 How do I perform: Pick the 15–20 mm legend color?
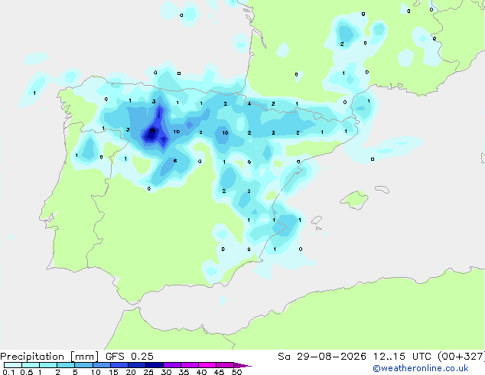pyautogui.click(x=119, y=365)
